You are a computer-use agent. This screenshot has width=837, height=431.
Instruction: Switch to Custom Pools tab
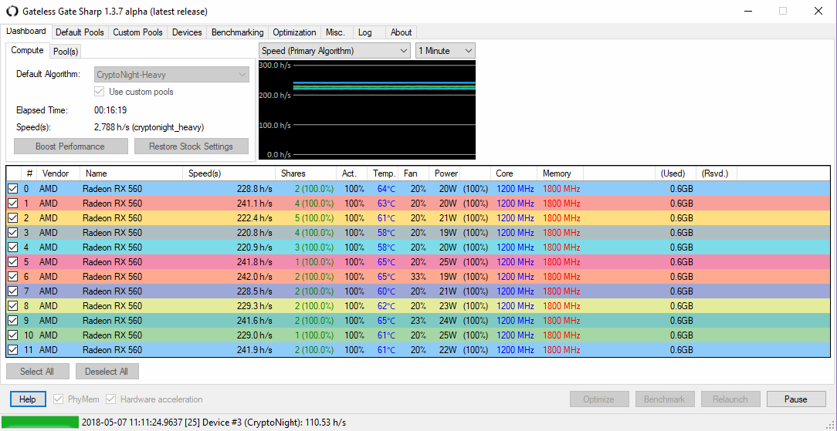pos(137,32)
